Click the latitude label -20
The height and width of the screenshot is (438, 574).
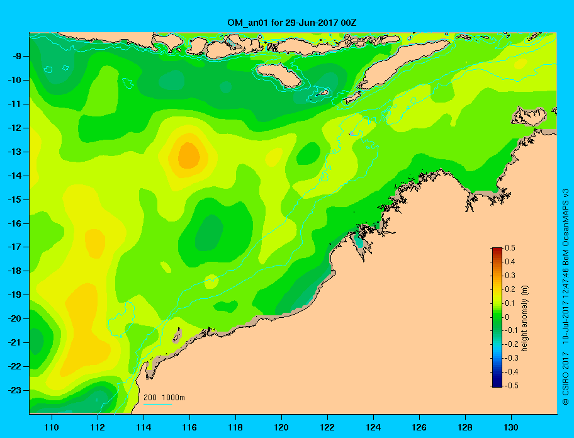point(14,318)
